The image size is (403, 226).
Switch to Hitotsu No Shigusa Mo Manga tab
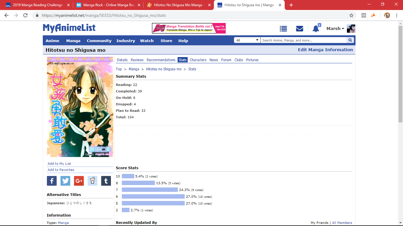point(178,5)
